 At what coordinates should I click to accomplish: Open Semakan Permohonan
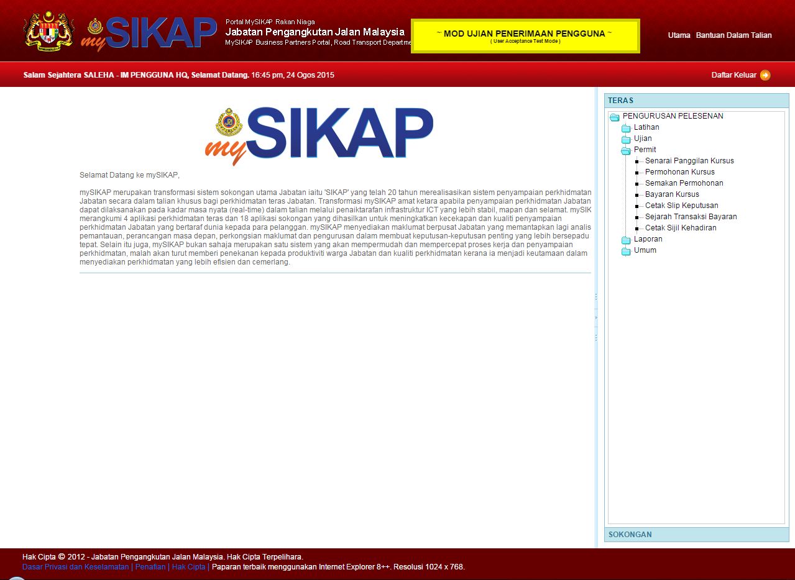tap(684, 183)
